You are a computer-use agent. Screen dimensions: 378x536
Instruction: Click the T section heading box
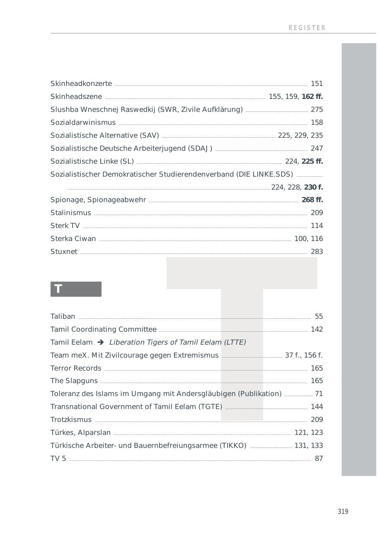click(x=76, y=289)
